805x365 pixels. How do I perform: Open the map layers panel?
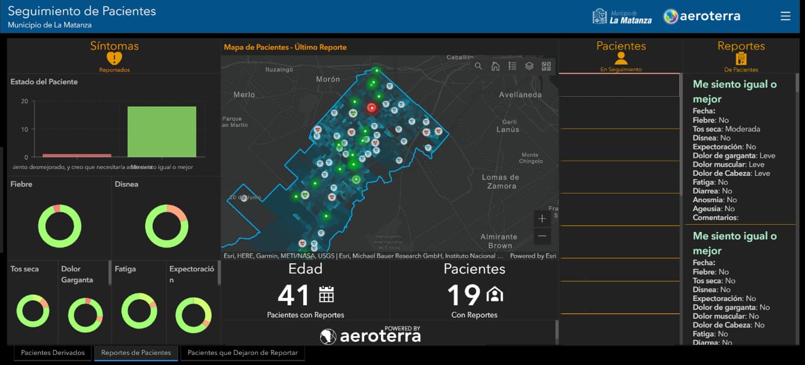[530, 66]
